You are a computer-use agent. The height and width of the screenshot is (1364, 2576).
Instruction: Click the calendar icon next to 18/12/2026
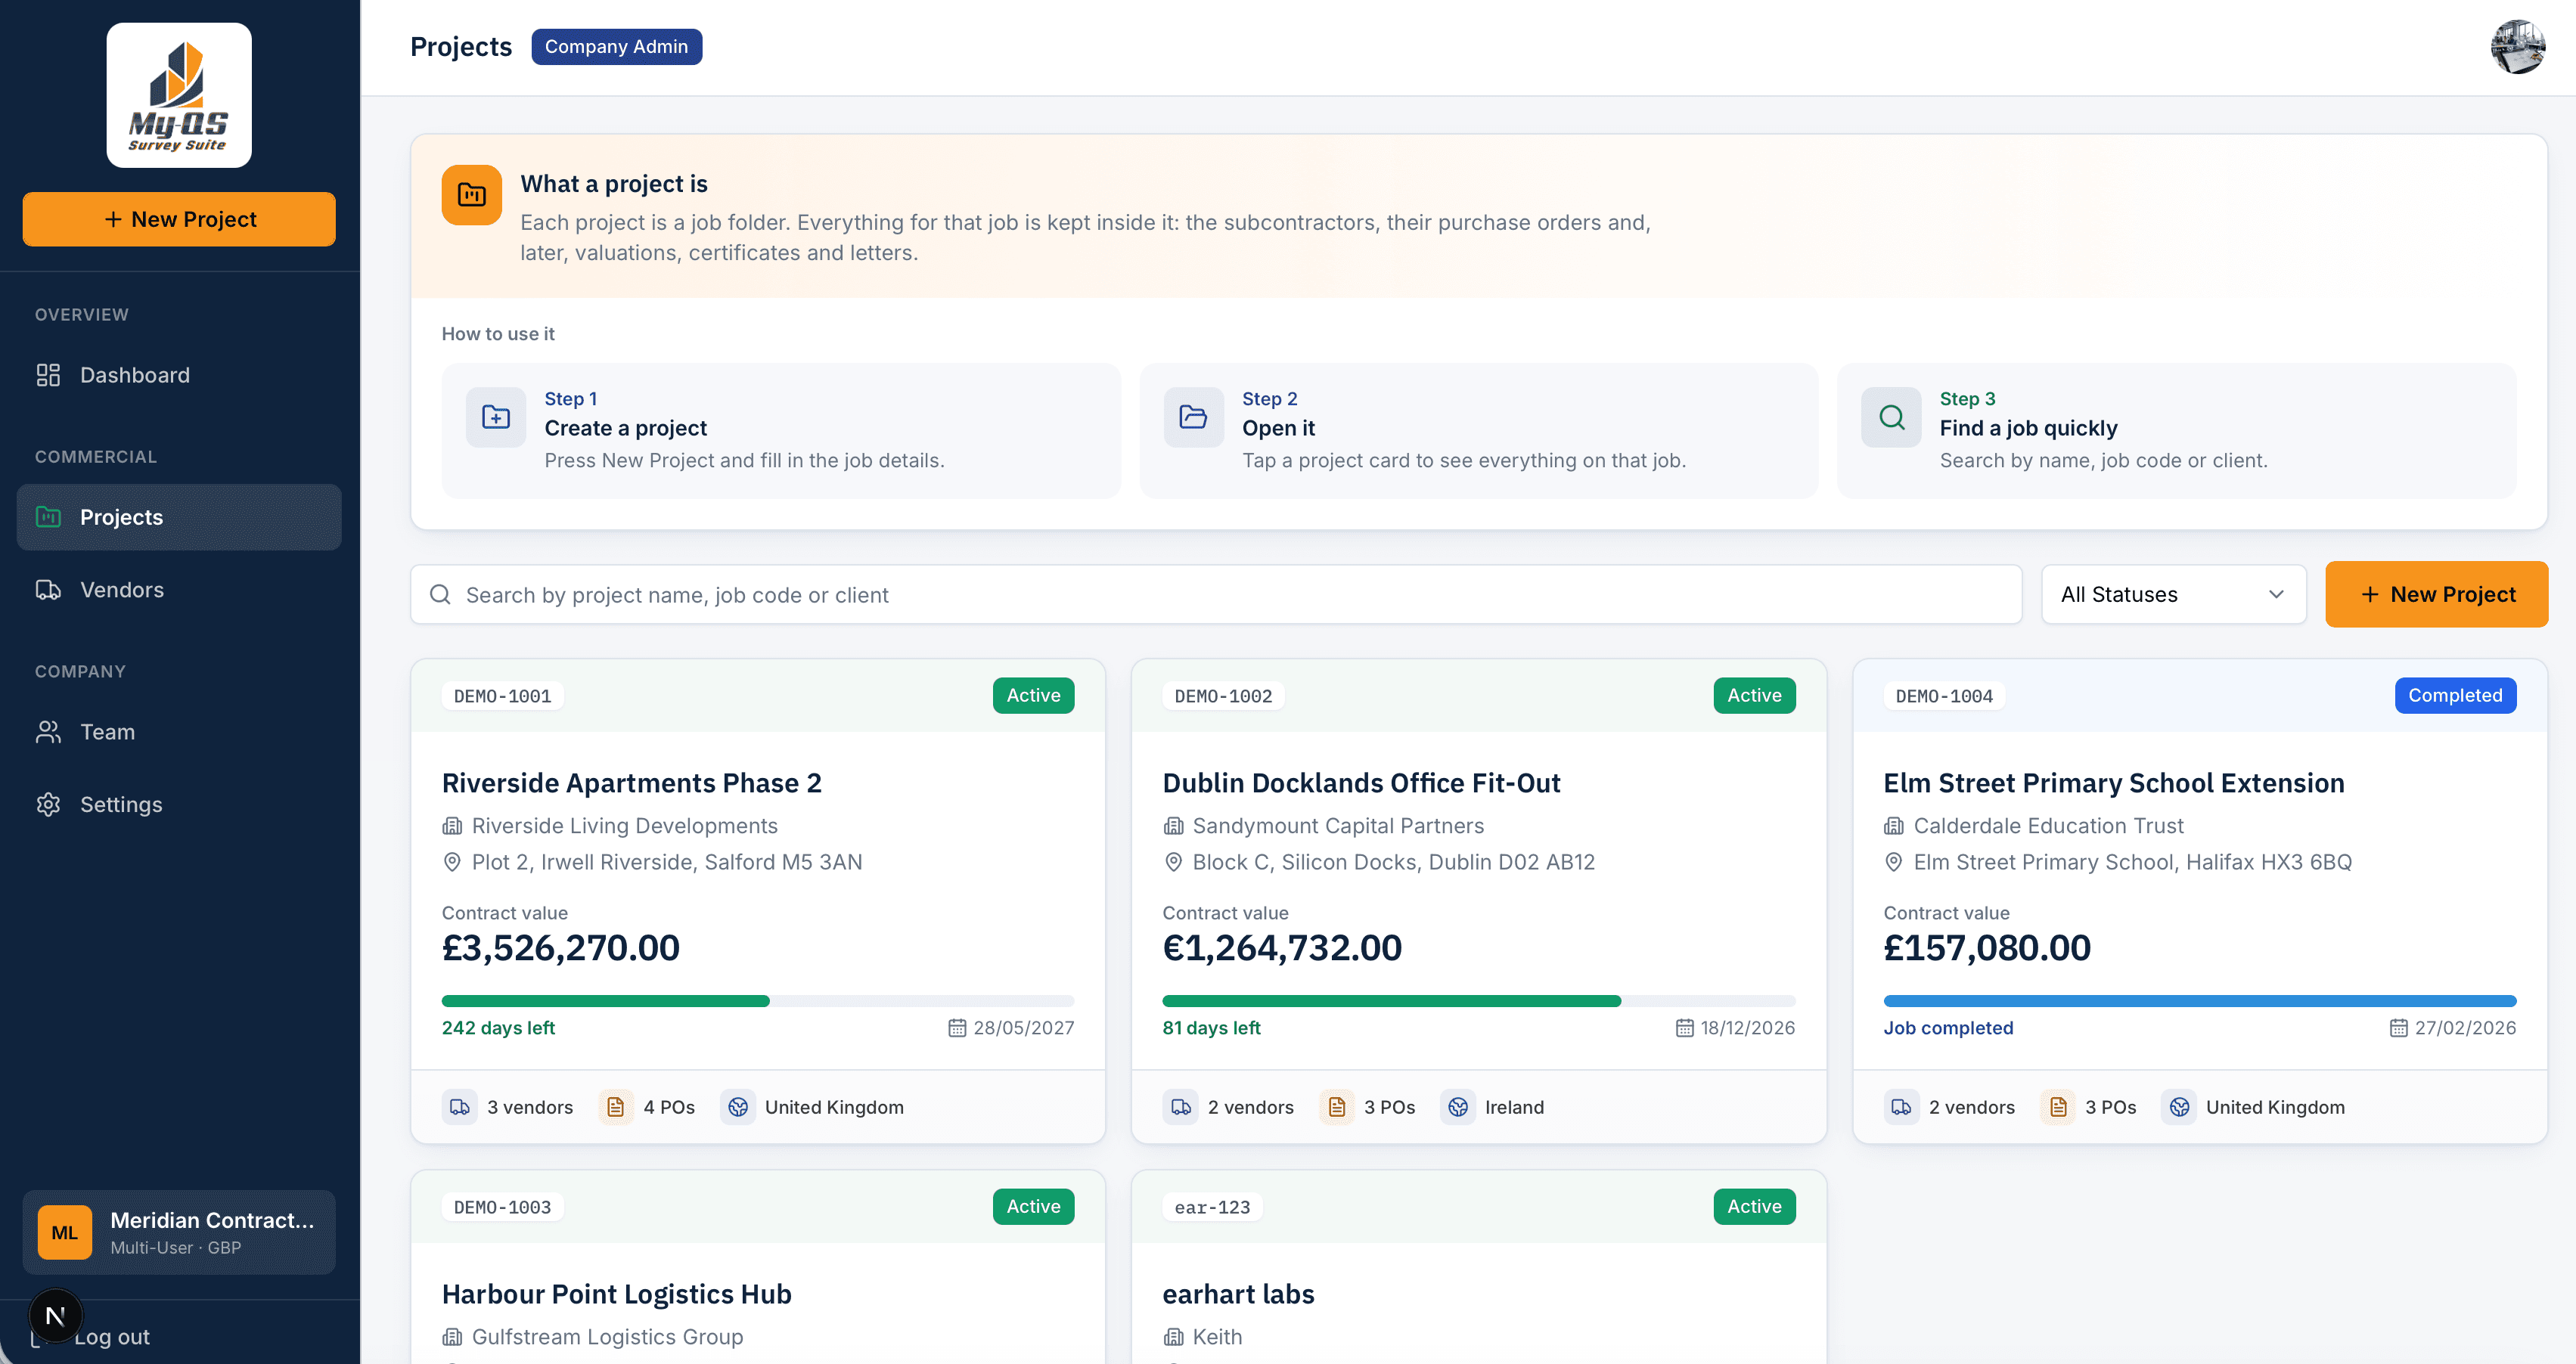[x=1685, y=1028]
